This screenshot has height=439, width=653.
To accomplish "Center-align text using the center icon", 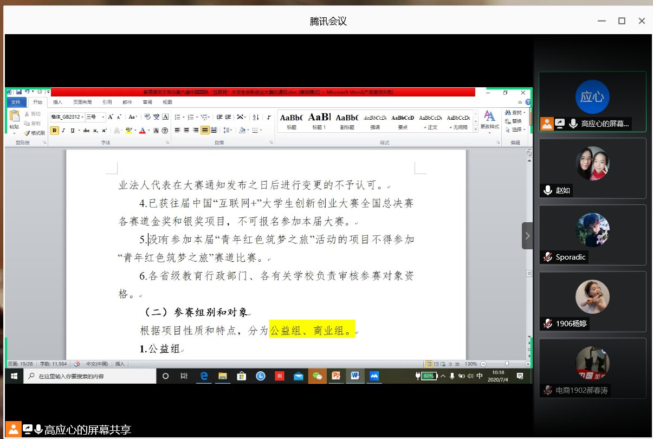I will 186,130.
